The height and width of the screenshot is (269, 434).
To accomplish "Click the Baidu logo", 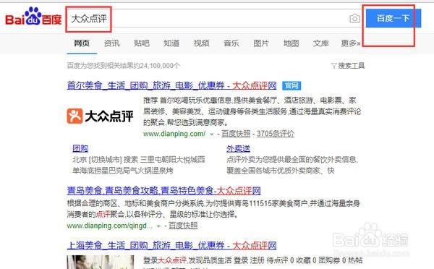I will 33,17.
